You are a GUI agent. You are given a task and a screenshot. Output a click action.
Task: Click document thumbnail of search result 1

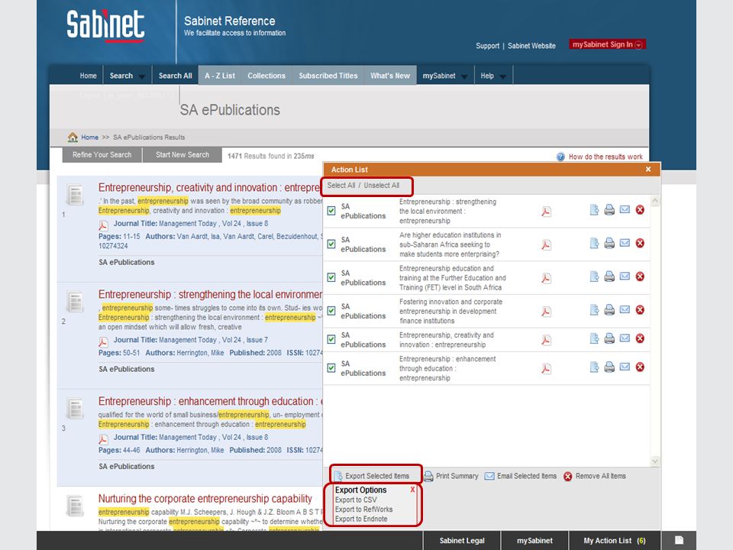pyautogui.click(x=75, y=195)
